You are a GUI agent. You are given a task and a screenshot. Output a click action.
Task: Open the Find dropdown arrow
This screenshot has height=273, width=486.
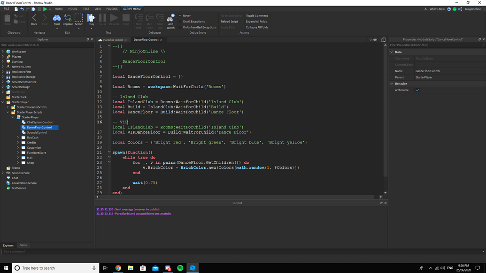coord(57,29)
